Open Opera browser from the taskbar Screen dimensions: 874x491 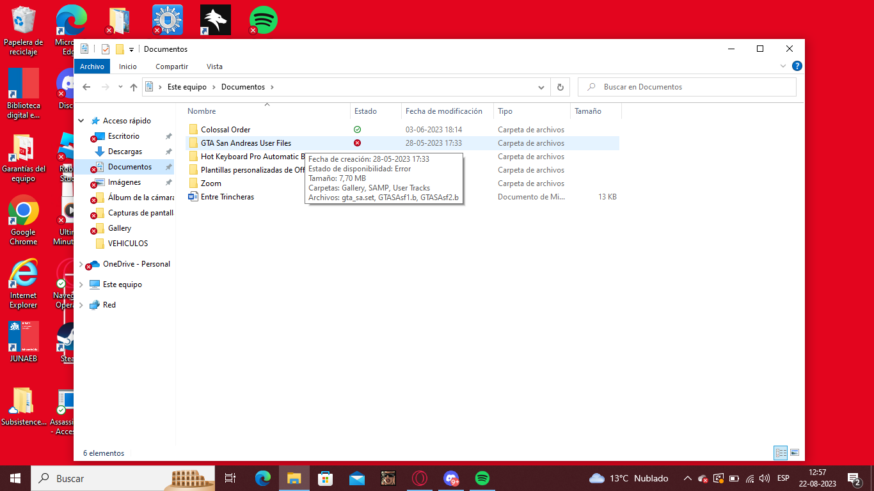coord(420,478)
